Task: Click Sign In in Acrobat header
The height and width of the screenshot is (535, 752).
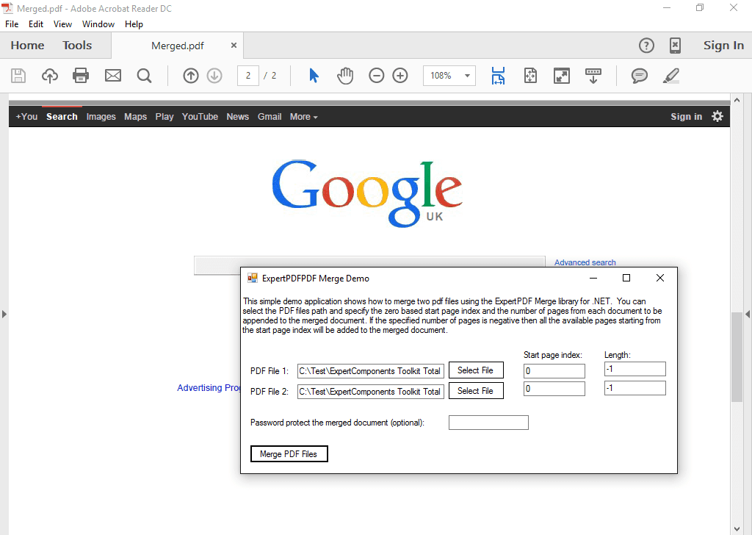Action: coord(723,45)
